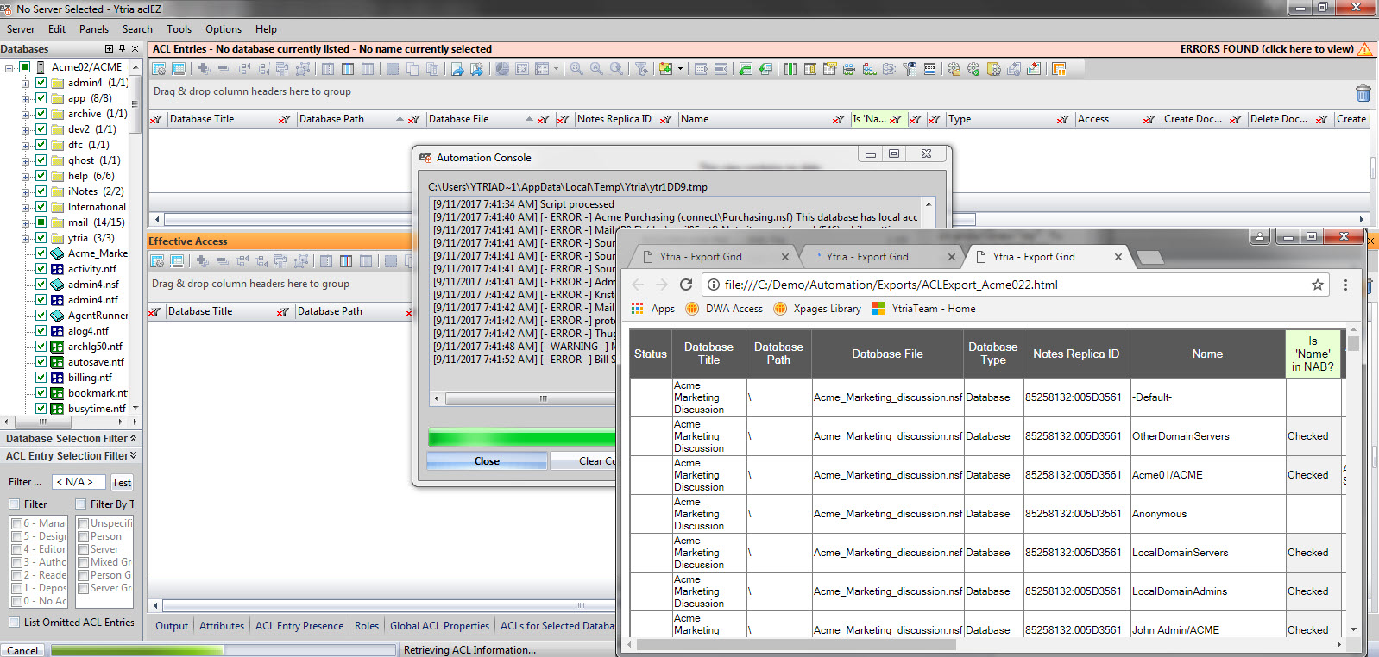Click the Automation Console green progress bar
Image resolution: width=1379 pixels, height=657 pixels.
tap(523, 437)
